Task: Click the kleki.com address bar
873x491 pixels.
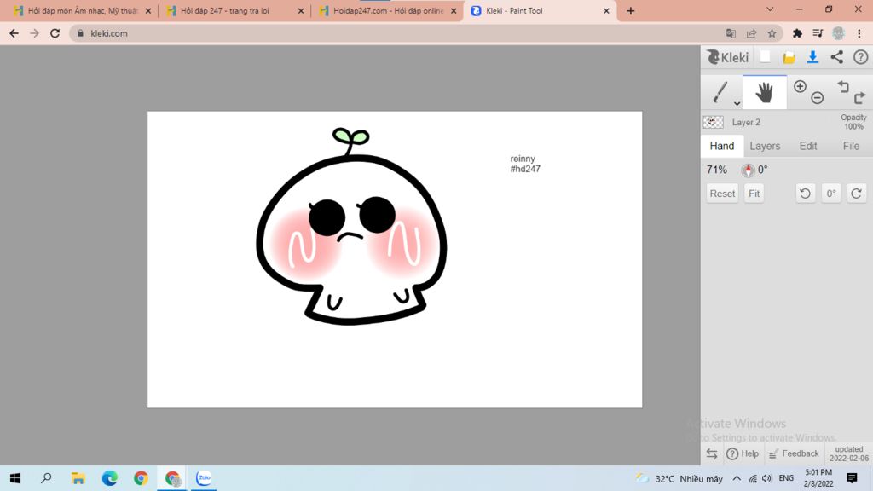Action: click(426, 33)
